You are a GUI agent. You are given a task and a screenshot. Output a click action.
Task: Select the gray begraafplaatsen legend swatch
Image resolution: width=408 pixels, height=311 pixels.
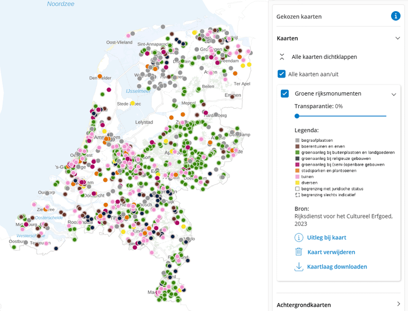[297, 140]
